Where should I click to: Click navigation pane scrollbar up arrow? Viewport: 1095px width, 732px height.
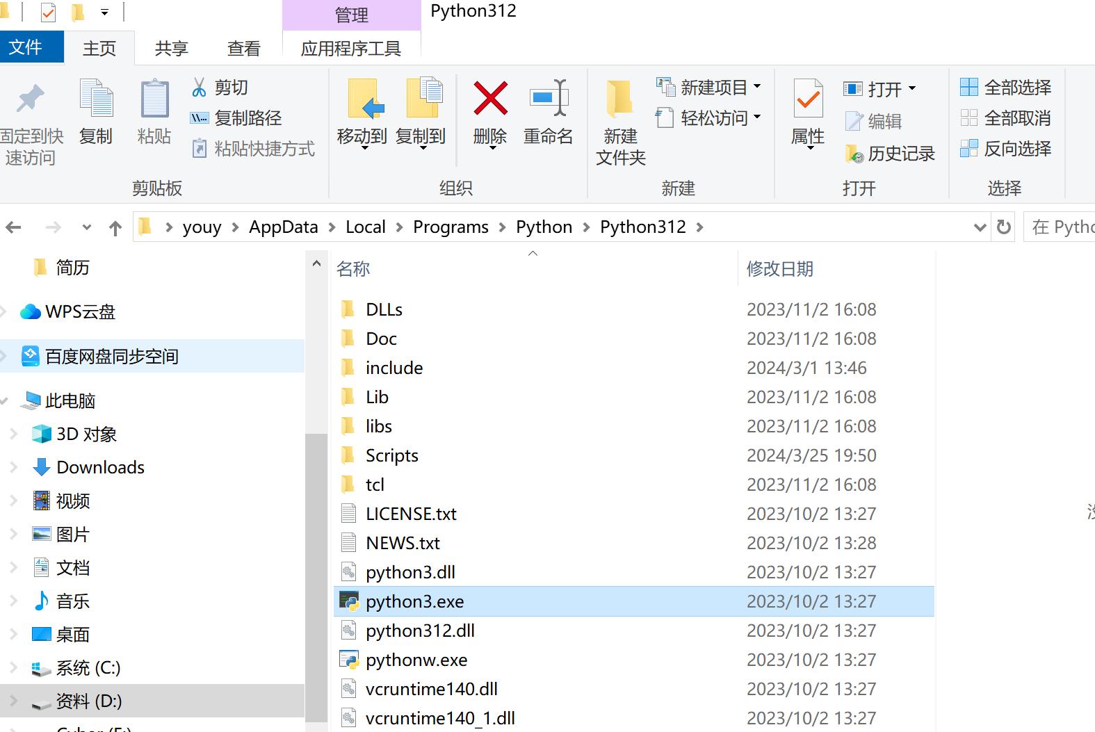316,263
